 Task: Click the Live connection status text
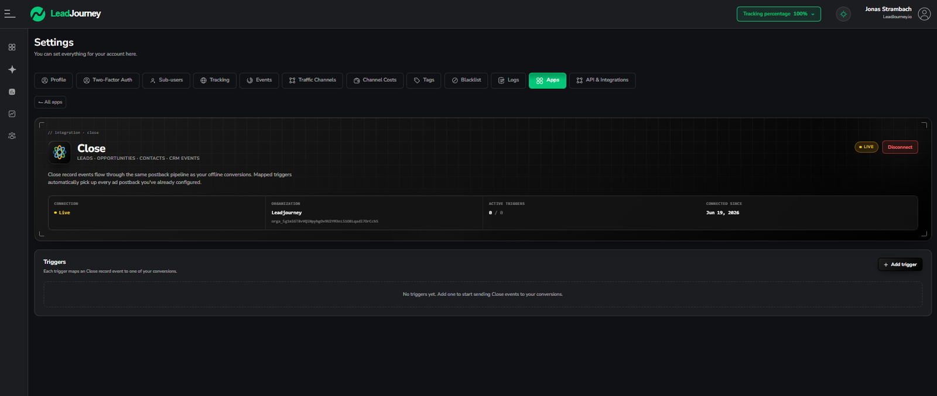[62, 213]
